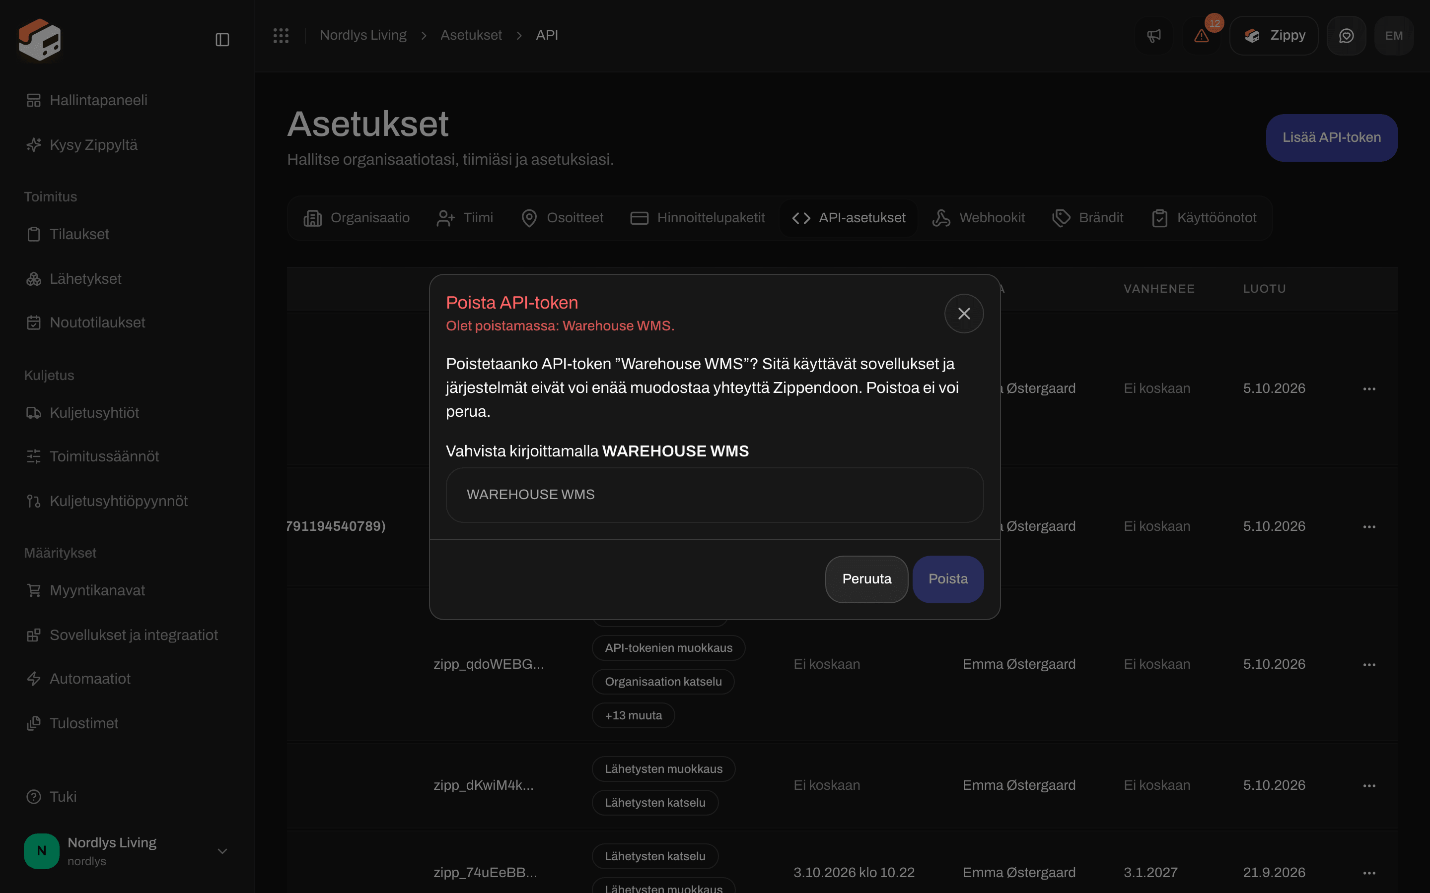
Task: Switch to the Hinnoittelupaketit tab
Action: point(698,218)
